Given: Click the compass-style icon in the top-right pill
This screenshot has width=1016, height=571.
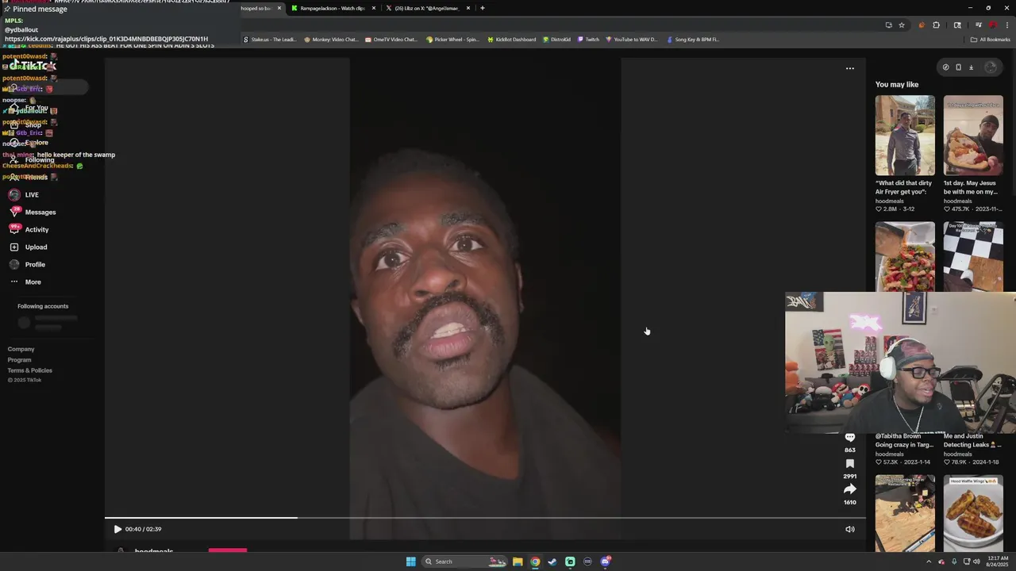Looking at the screenshot, I should point(945,67).
